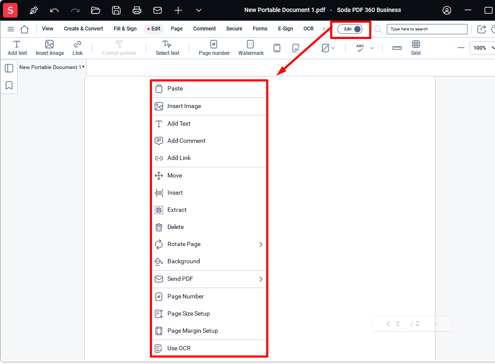The image size is (495, 364).
Task: Open the Create & Convert tab
Action: 83,29
